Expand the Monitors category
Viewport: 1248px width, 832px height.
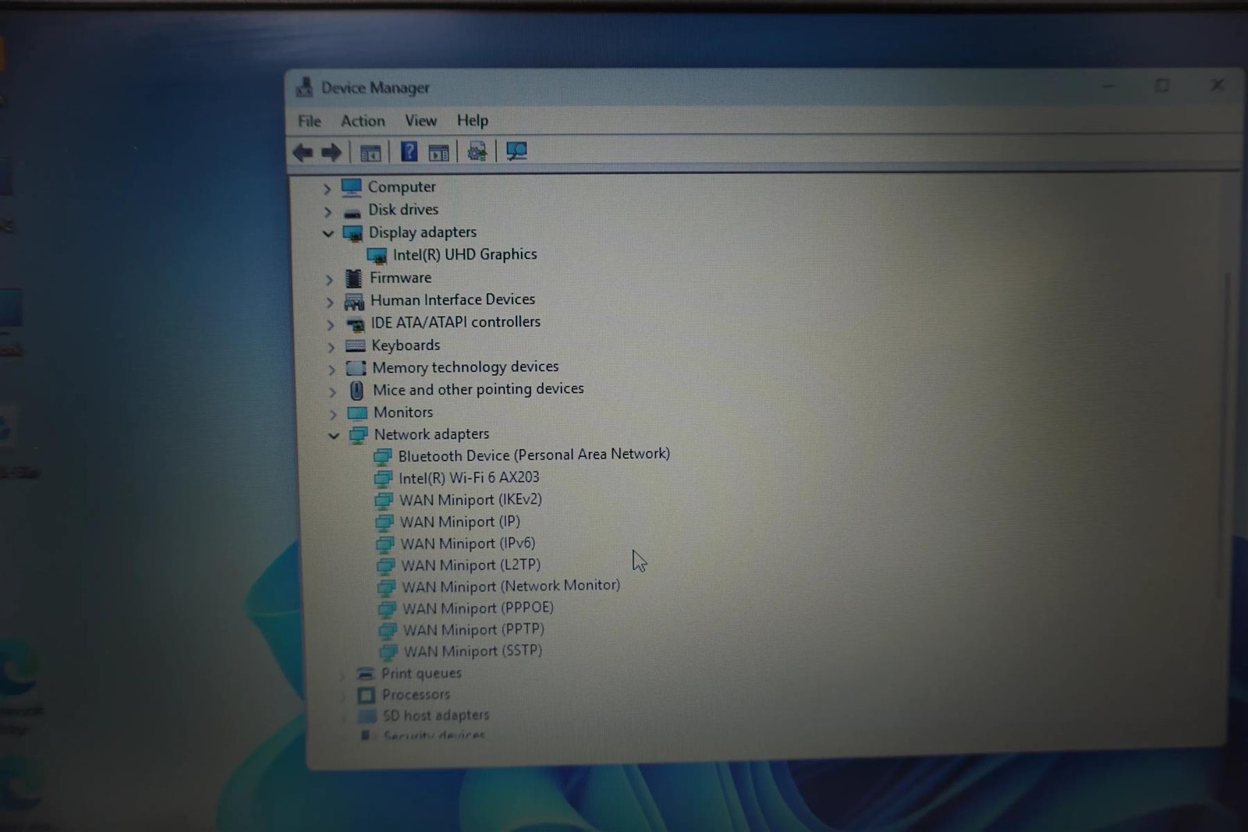click(x=333, y=413)
